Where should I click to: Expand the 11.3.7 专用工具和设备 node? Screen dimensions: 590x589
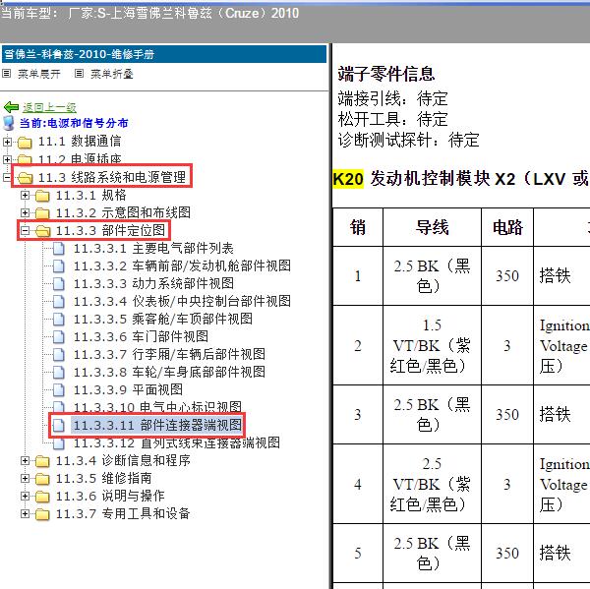coord(25,513)
